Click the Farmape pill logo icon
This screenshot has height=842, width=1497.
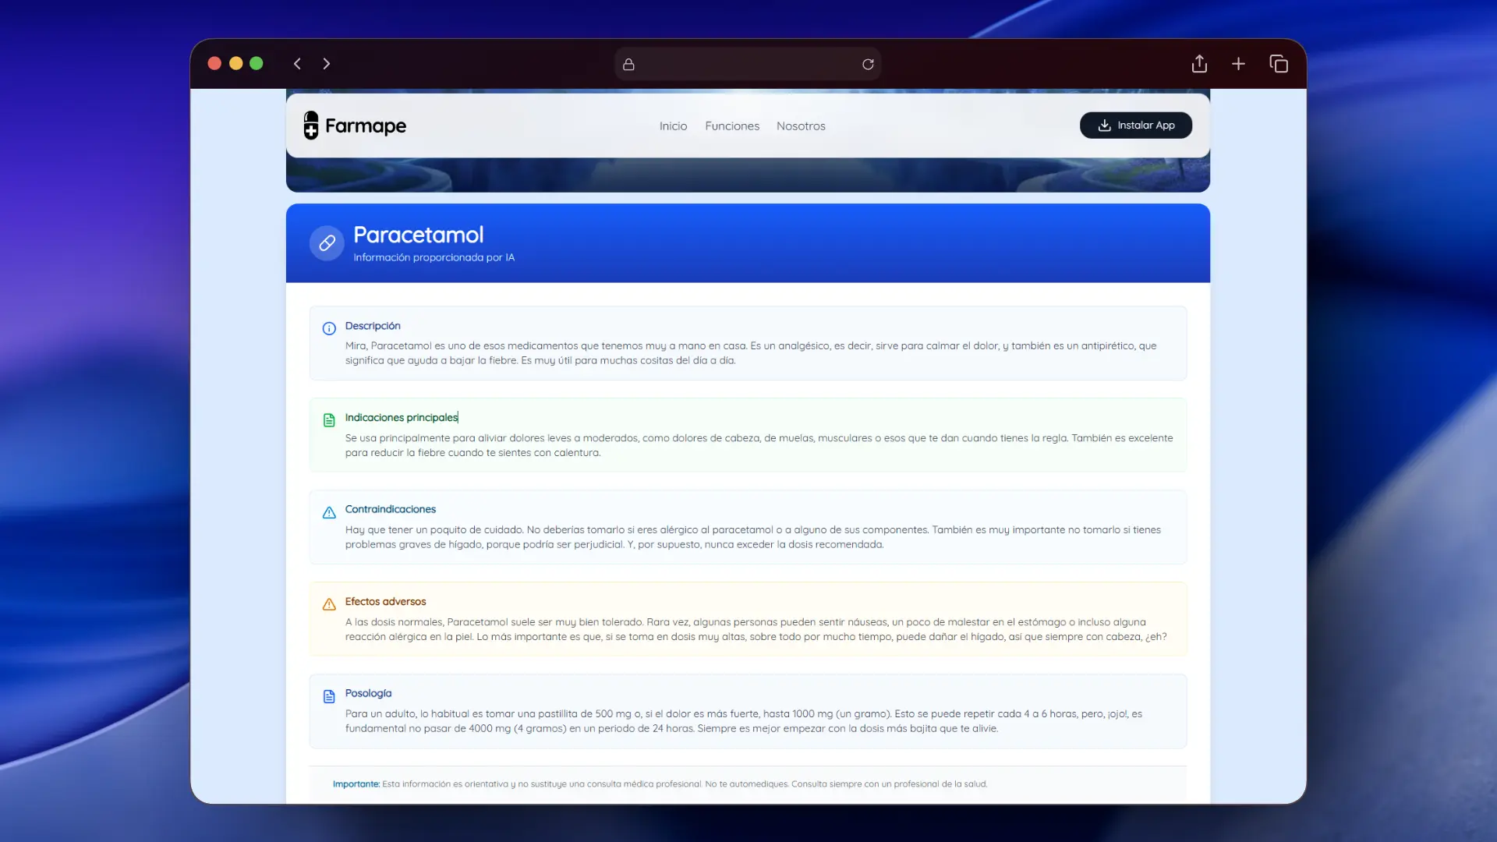[311, 126]
